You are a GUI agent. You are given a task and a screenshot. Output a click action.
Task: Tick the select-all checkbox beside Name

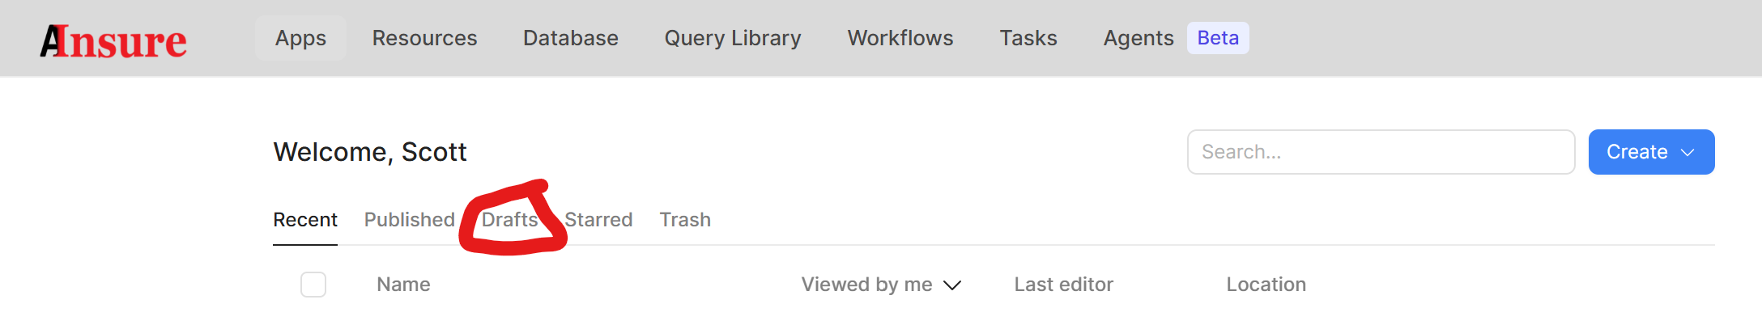coord(313,285)
